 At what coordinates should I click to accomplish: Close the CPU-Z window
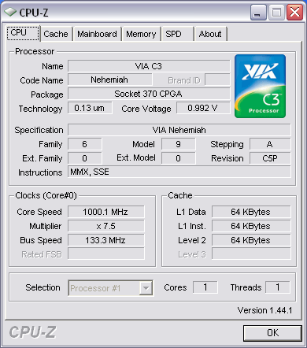coord(295,13)
